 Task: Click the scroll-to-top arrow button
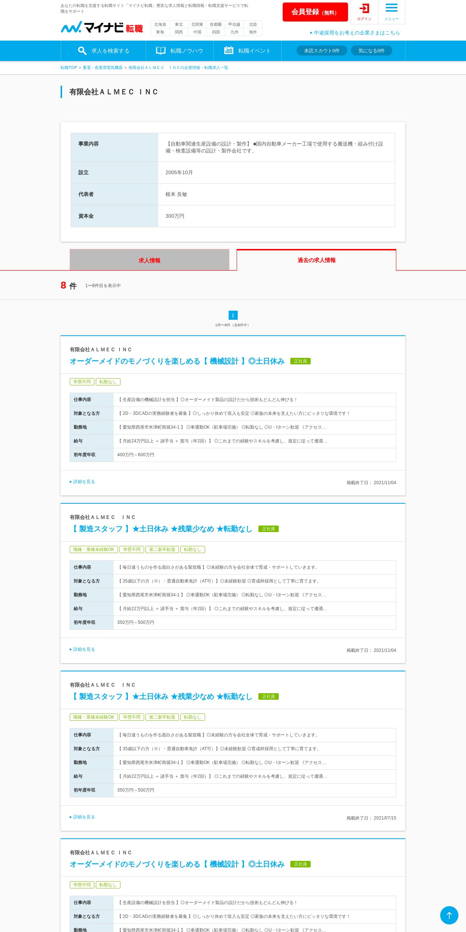pyautogui.click(x=449, y=915)
